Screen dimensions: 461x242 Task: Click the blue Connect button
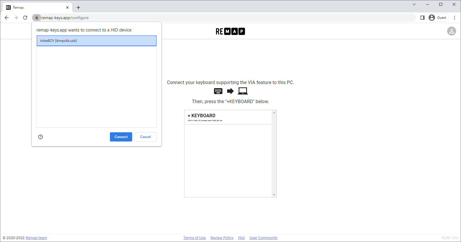[121, 137]
